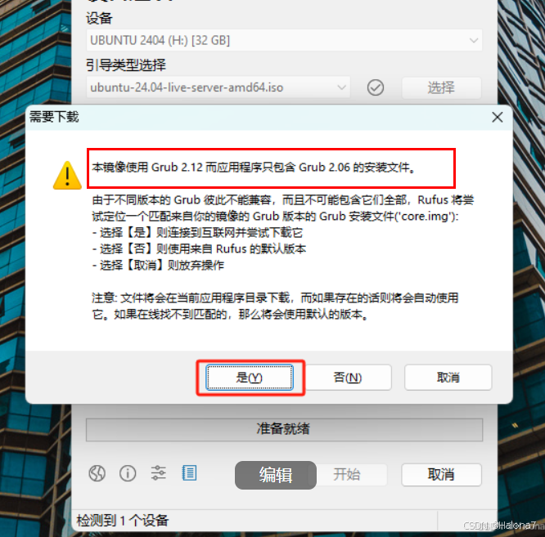This screenshot has height=537, width=545.
Task: Expand the ISO boot selection dropdown arrow
Action: (342, 87)
